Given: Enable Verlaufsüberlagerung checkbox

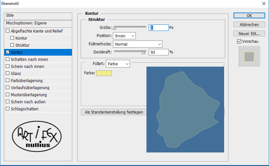Looking at the screenshot, I should tap(7, 87).
